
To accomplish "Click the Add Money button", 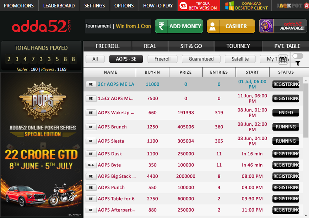I will (179, 26).
